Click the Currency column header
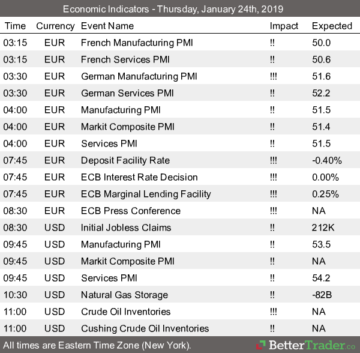The width and height of the screenshot is (360, 353). click(55, 26)
